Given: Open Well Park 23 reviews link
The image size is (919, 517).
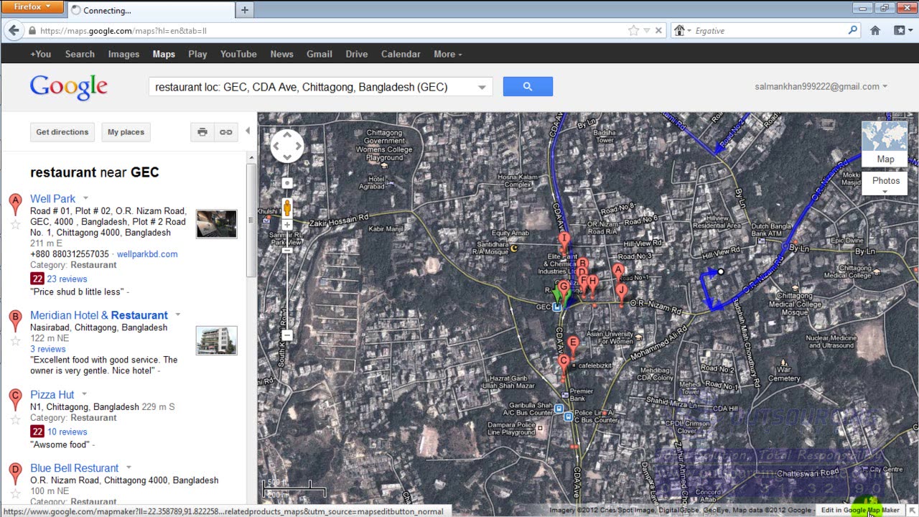Looking at the screenshot, I should [67, 279].
